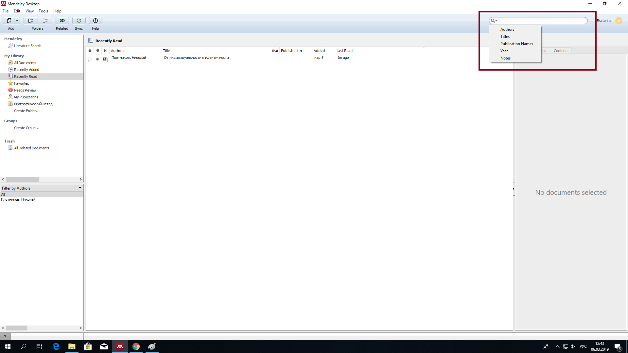628x353 pixels.
Task: Open Literature Search in sidebar
Action: [27, 46]
